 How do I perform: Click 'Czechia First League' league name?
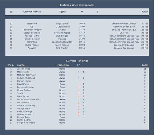124,45
